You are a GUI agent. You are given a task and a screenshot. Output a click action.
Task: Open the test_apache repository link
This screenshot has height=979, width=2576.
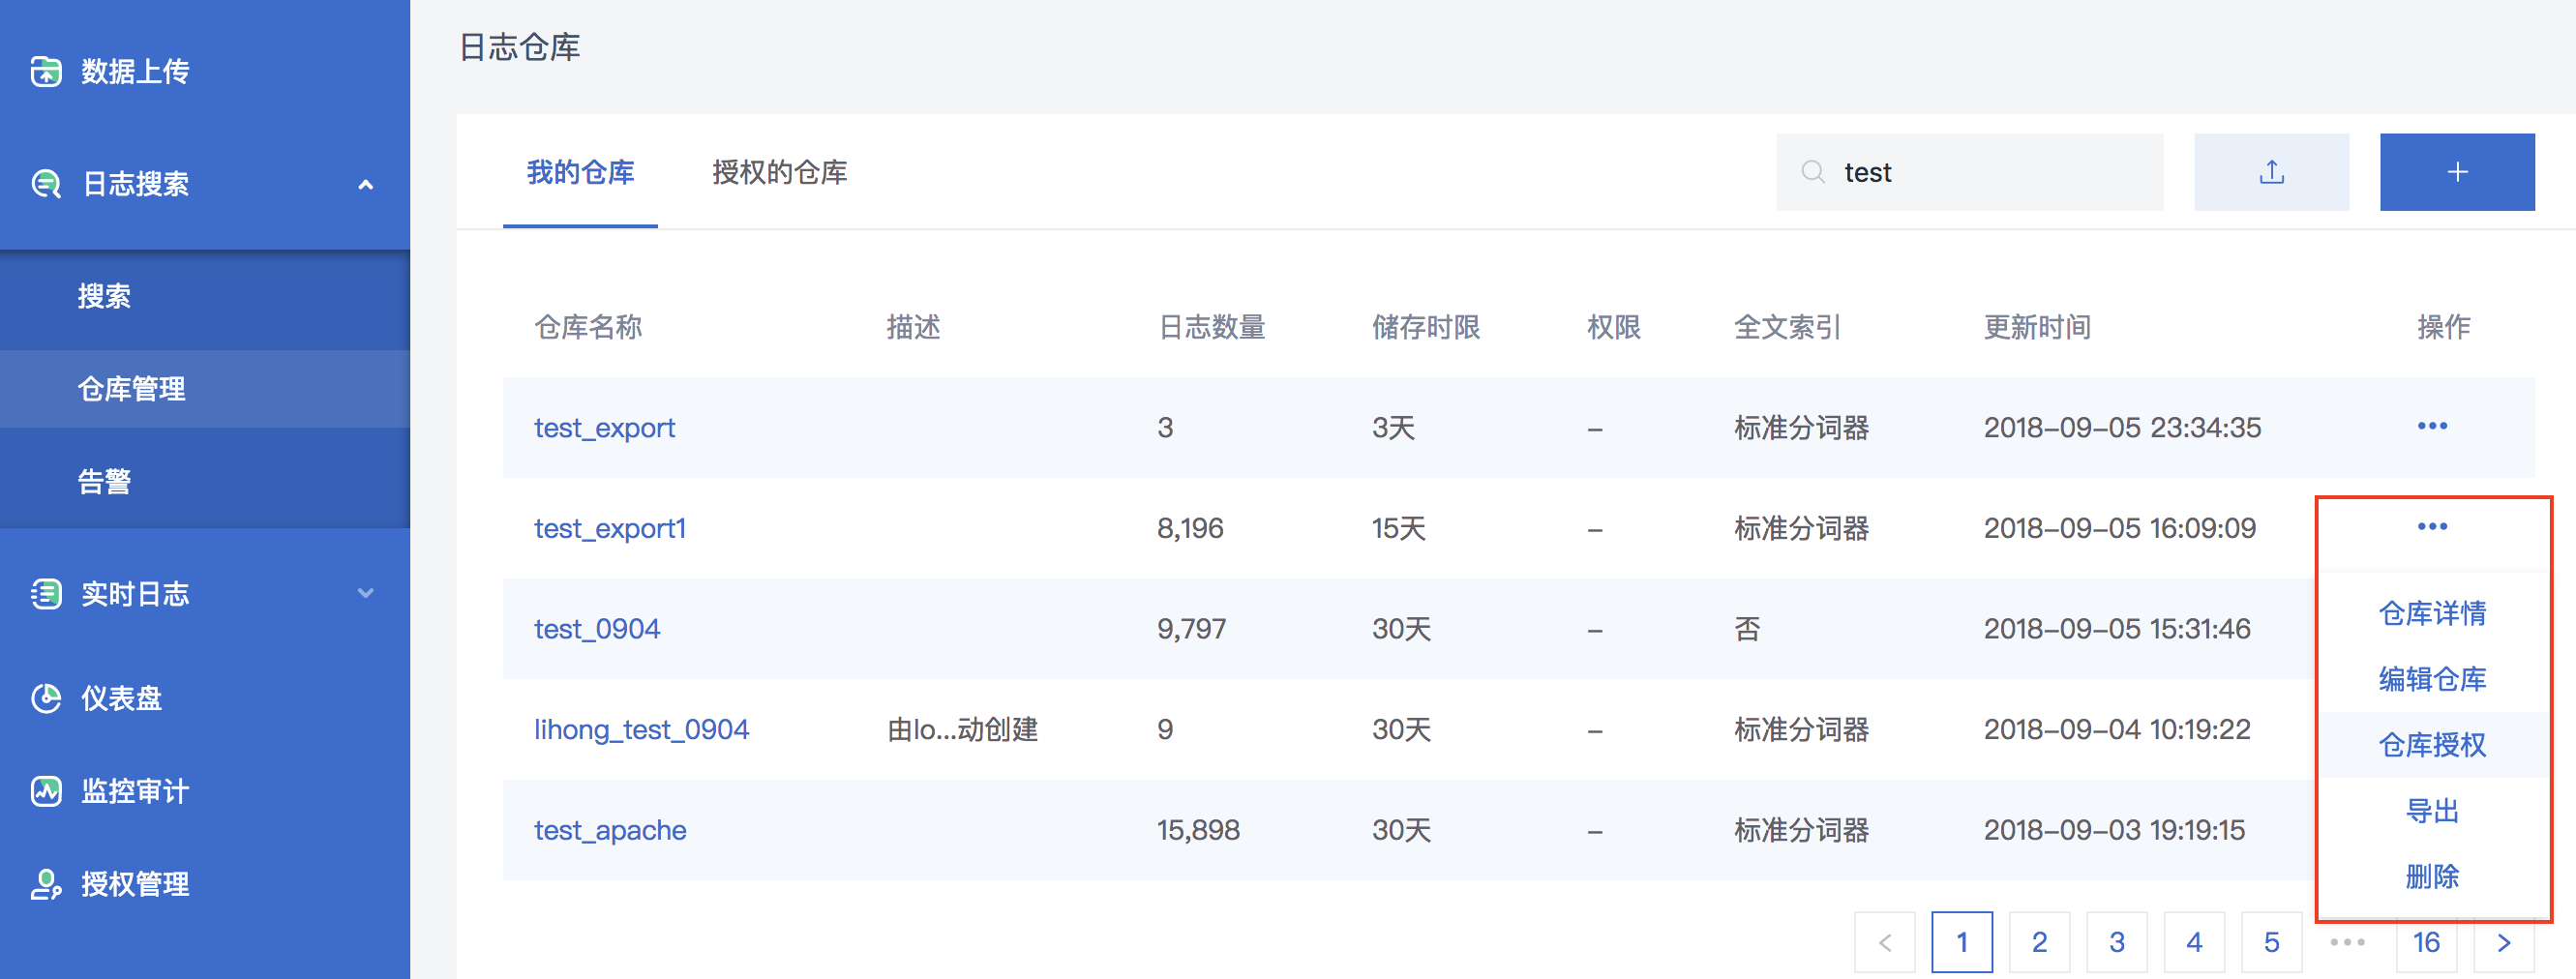coord(610,831)
